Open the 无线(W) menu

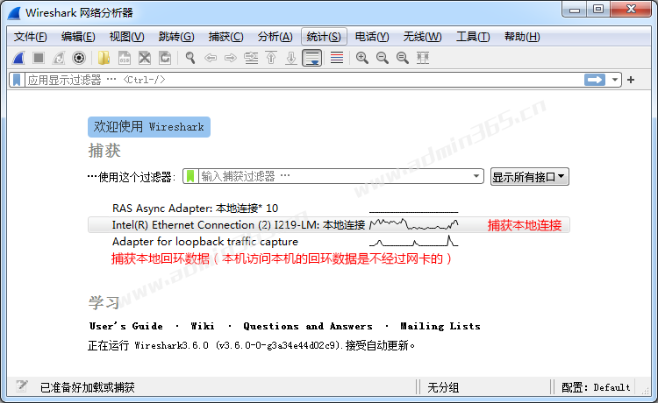coord(422,37)
